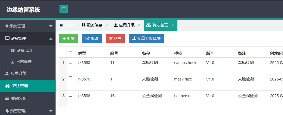Close the 应用升级 tab

[x=139, y=25]
